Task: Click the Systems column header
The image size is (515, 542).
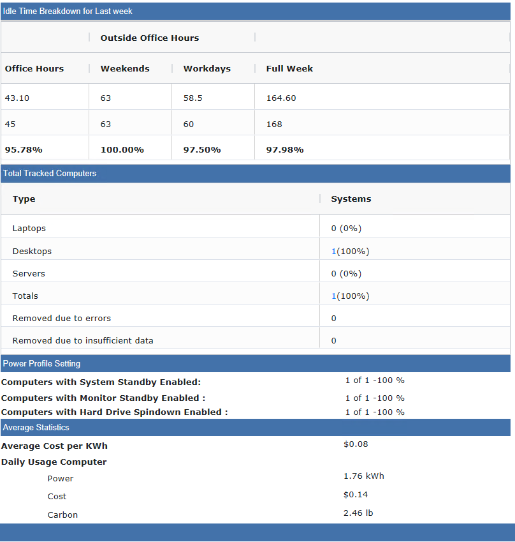Action: pyautogui.click(x=351, y=199)
